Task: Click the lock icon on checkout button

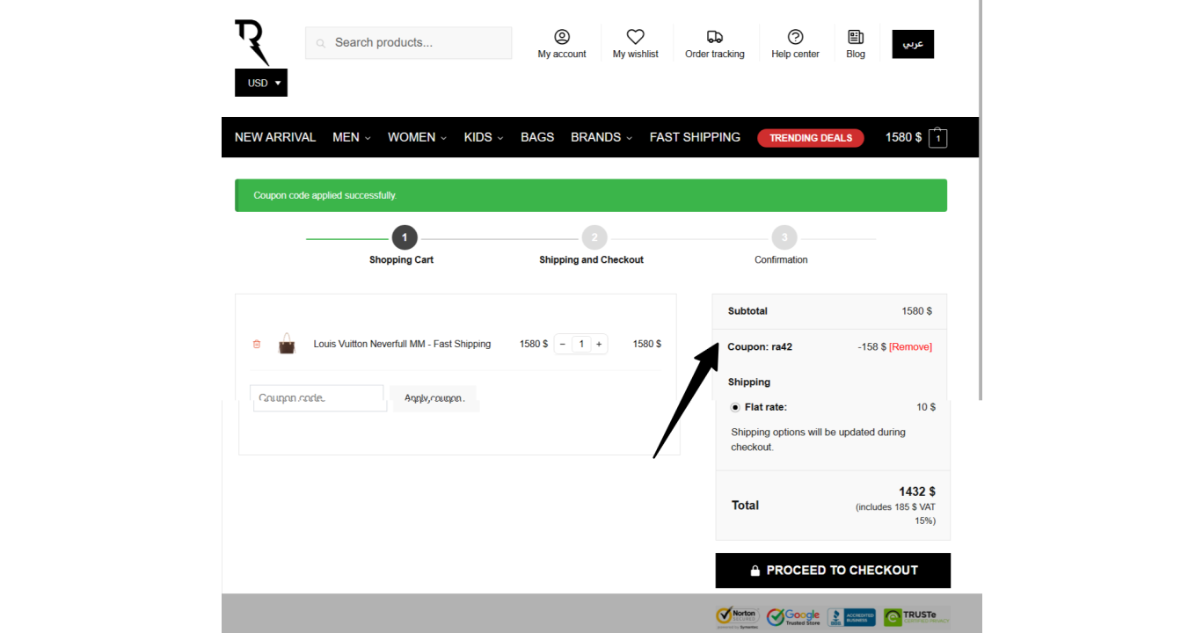Action: 755,571
